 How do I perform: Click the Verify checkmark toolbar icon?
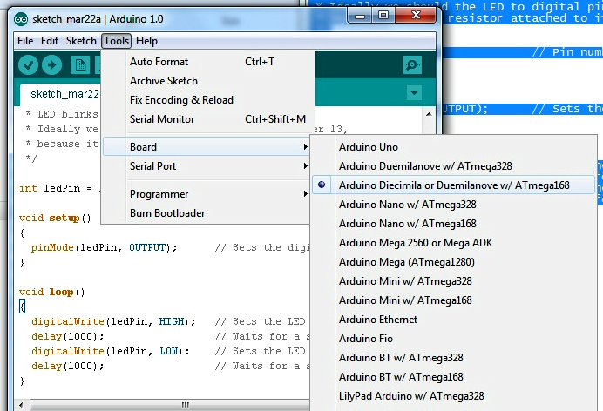pos(28,65)
